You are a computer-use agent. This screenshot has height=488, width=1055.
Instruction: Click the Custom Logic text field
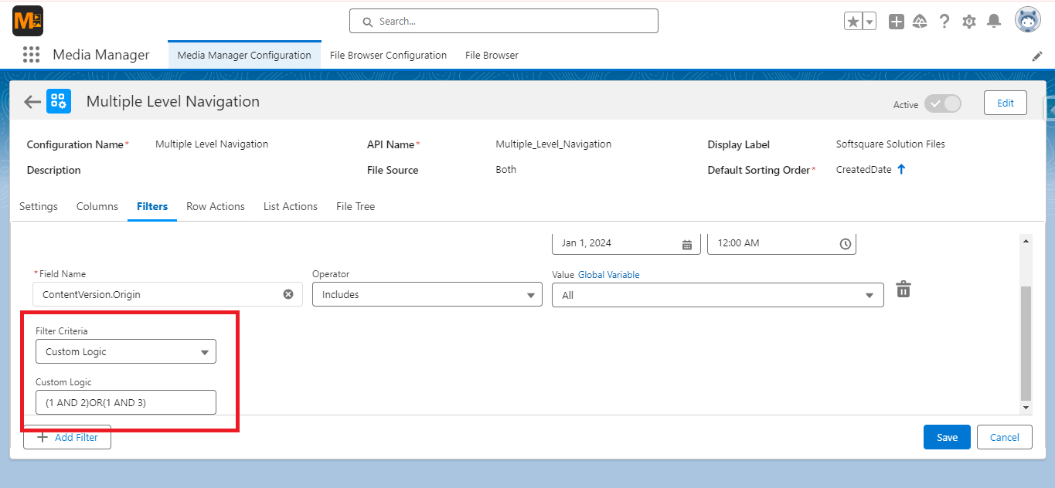click(x=126, y=402)
